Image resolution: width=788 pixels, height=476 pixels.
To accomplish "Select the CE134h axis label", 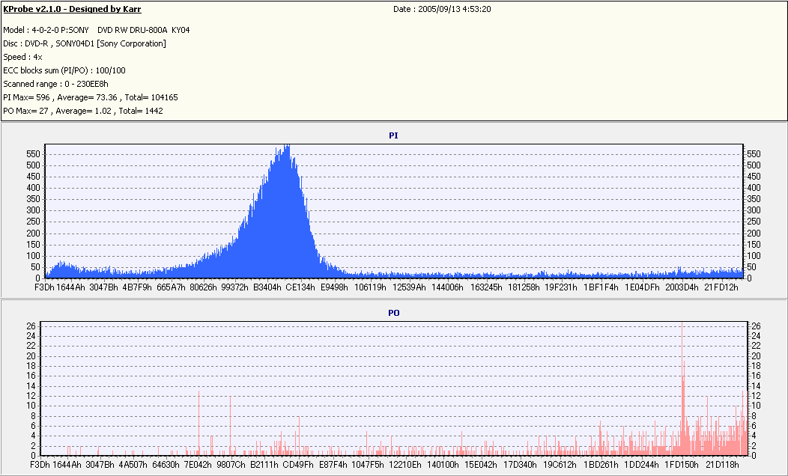I will 300,287.
